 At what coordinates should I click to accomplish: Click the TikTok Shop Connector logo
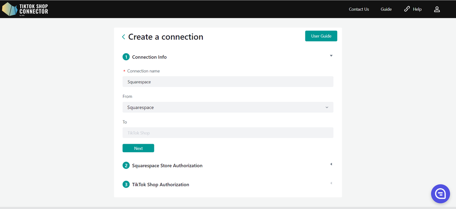pyautogui.click(x=25, y=9)
